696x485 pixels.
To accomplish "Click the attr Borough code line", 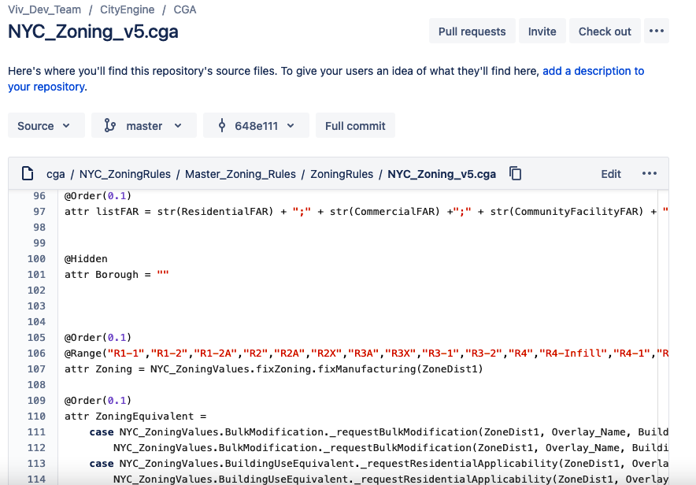I will [x=117, y=275].
